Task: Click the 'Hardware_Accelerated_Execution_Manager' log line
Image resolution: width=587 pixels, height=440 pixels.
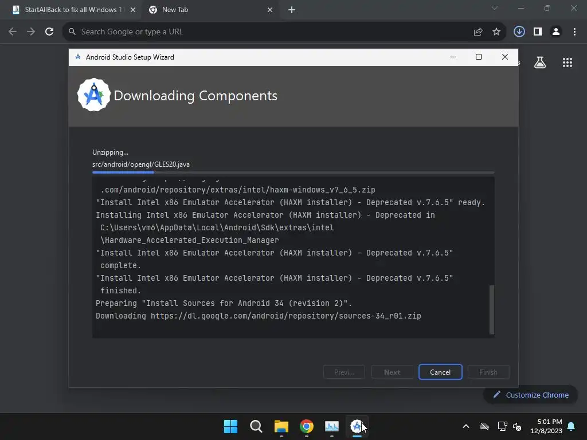Action: [190, 240]
